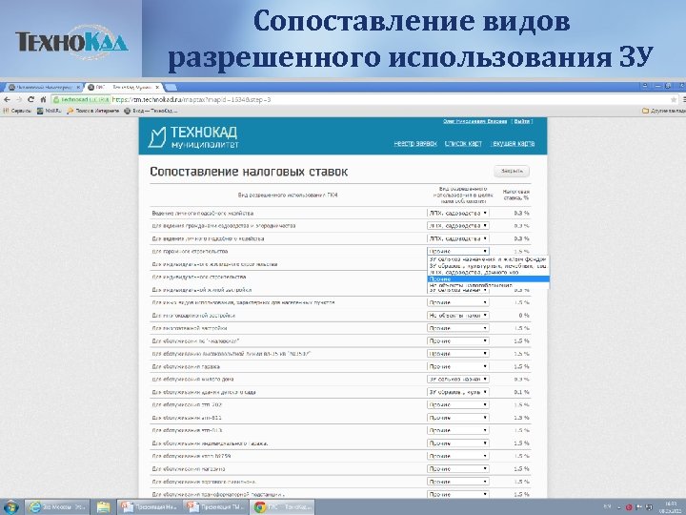This screenshot has height=515, width=686.
Task: Switch to Internet Explorer taskbar window
Action: [57, 506]
